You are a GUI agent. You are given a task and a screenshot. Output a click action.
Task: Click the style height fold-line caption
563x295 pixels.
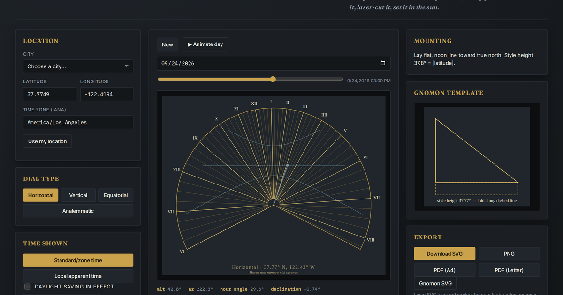477,201
